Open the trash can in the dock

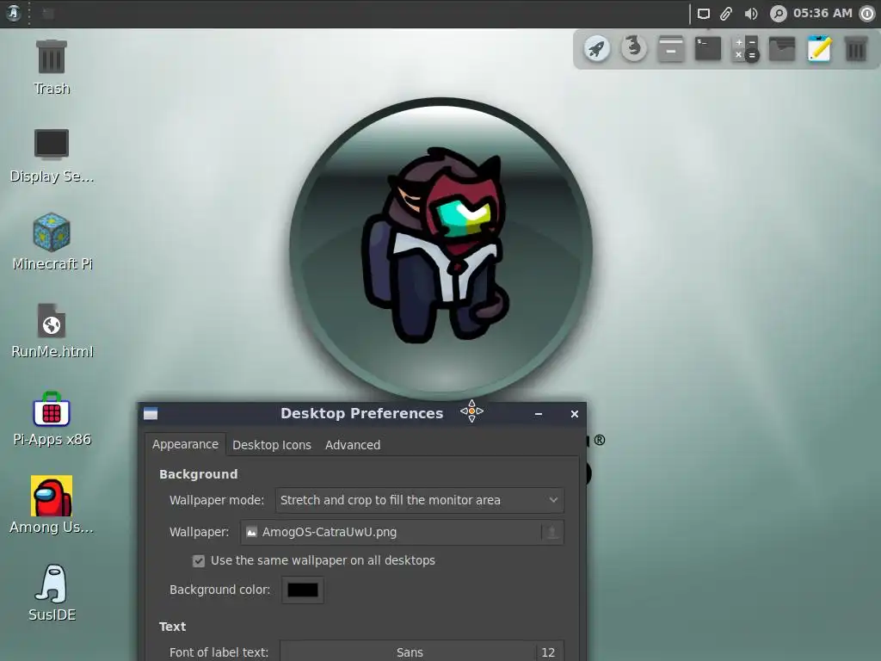pos(856,49)
